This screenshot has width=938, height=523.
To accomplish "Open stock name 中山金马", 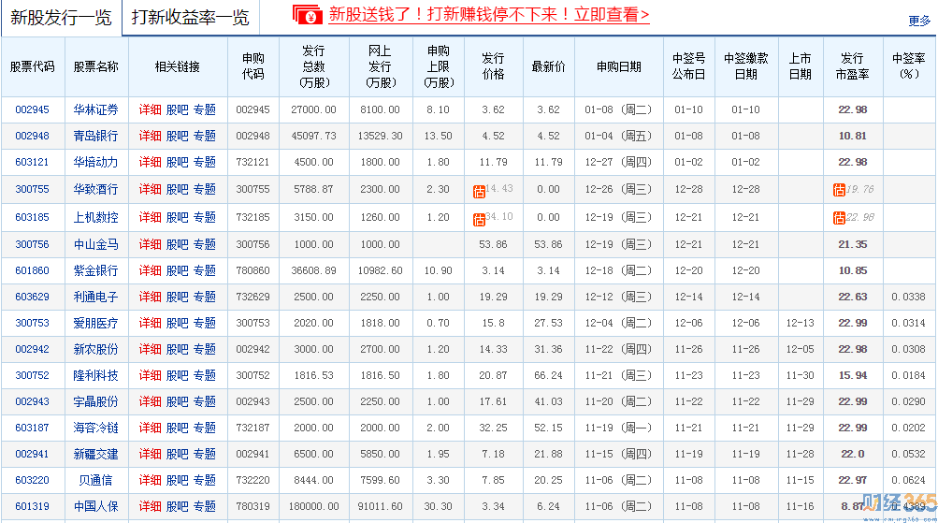I will pos(95,244).
